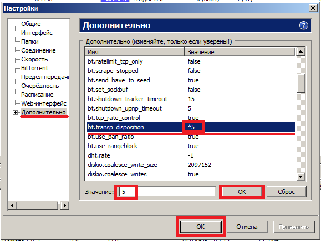
Task: Select Предел передачи in the tree
Action: 45,77
